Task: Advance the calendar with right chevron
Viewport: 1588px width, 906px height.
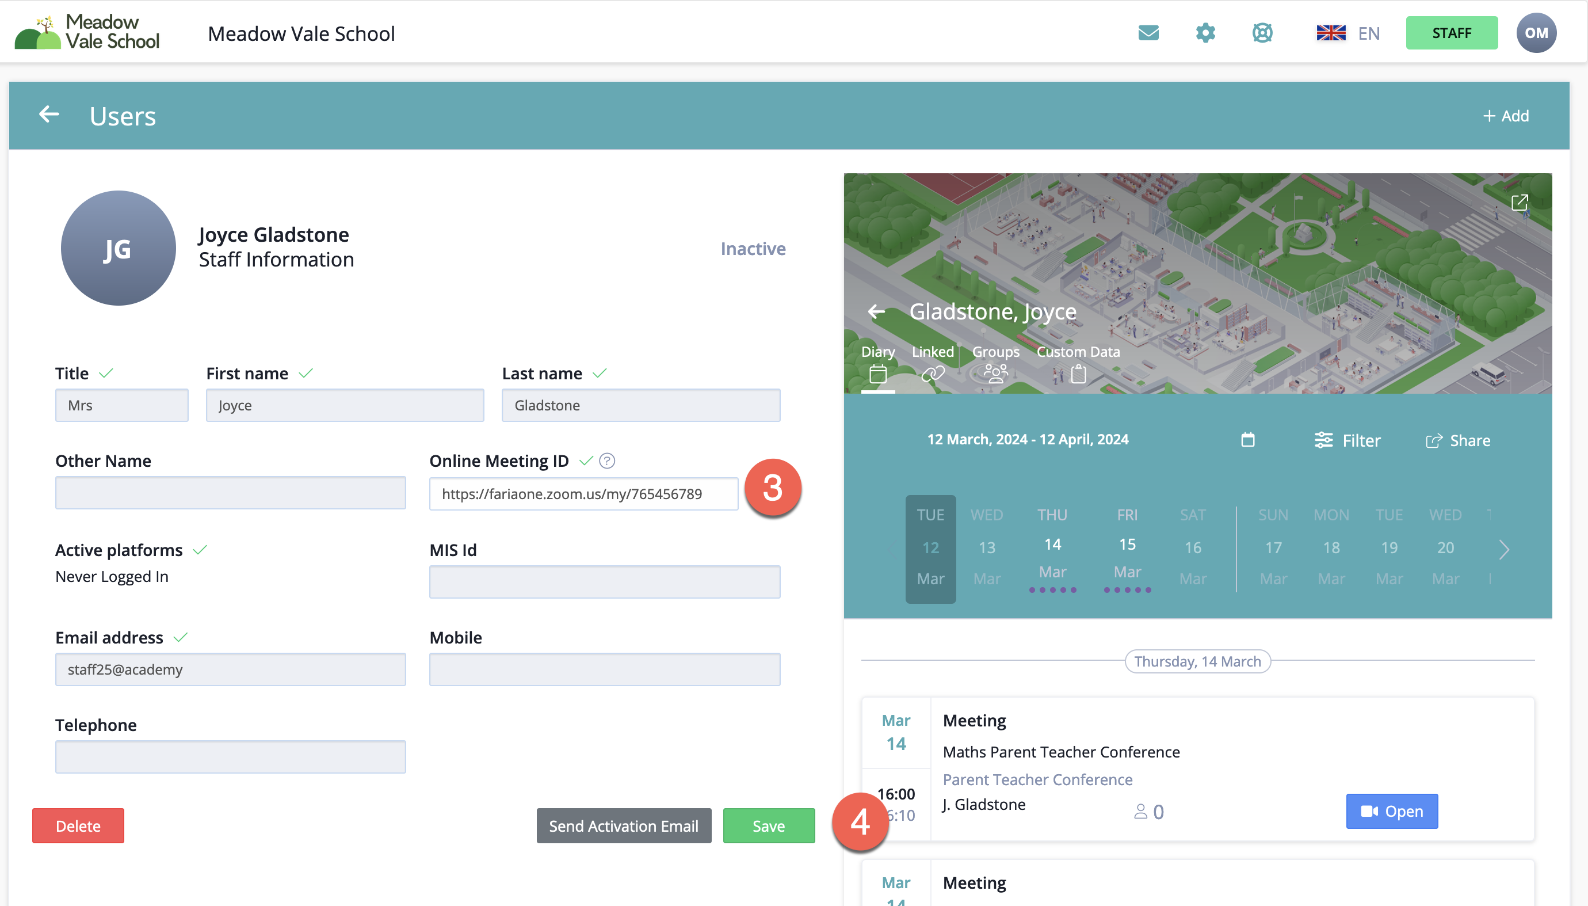Action: (1503, 549)
